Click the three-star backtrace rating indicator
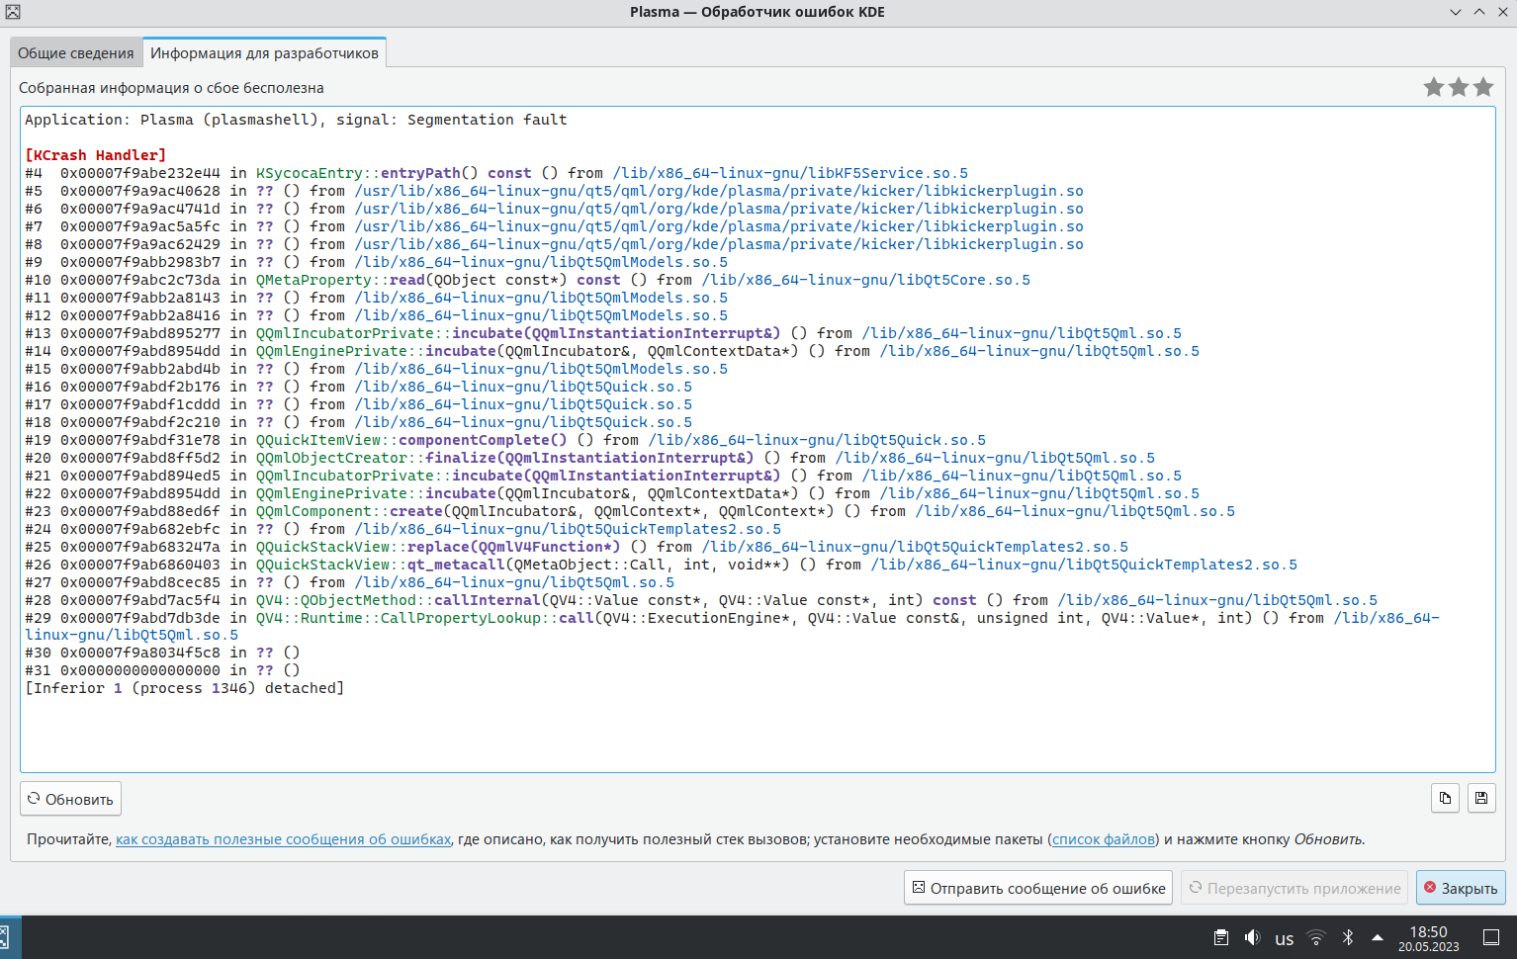This screenshot has width=1517, height=959. pyautogui.click(x=1458, y=87)
